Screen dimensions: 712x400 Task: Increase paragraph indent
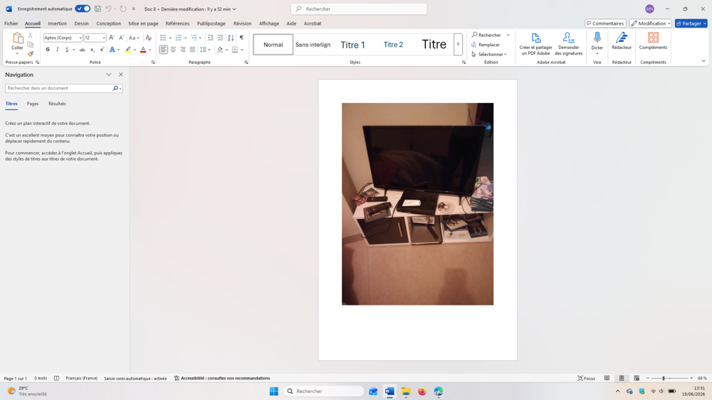(220, 38)
